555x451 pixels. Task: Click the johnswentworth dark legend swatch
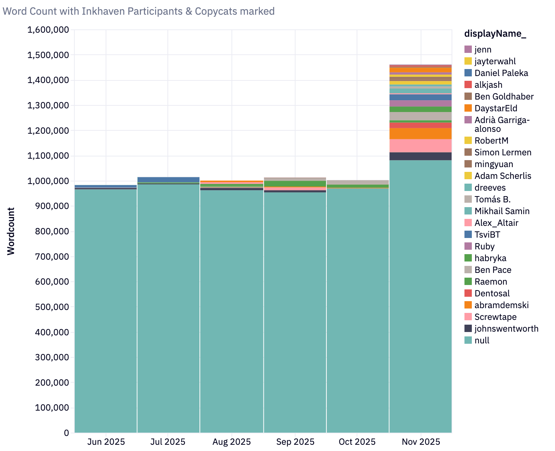pyautogui.click(x=468, y=329)
